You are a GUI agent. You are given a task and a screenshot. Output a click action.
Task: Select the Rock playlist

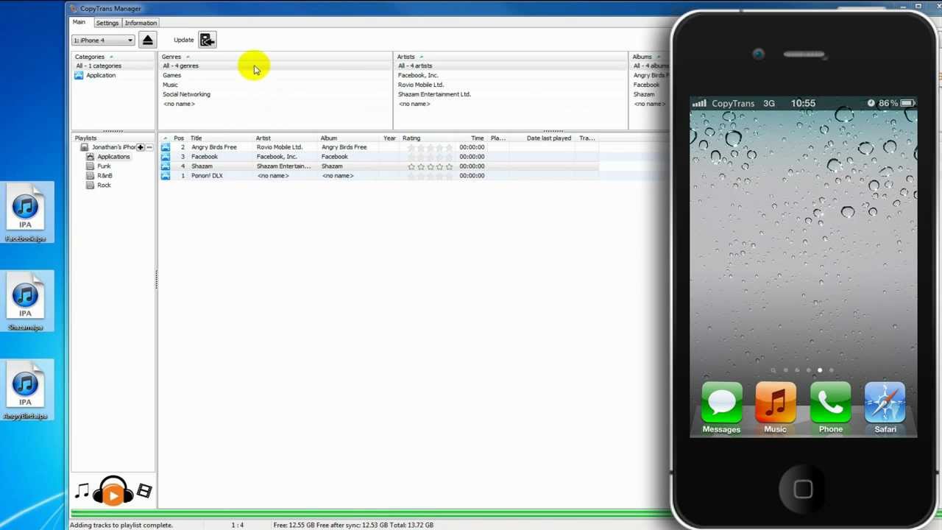click(x=104, y=185)
